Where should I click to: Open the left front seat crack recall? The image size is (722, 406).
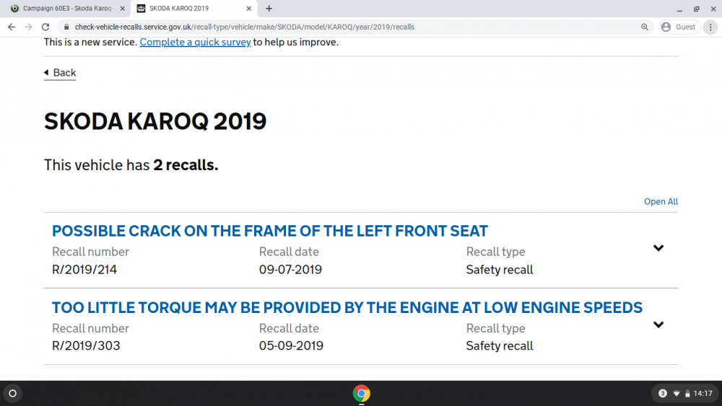270,231
